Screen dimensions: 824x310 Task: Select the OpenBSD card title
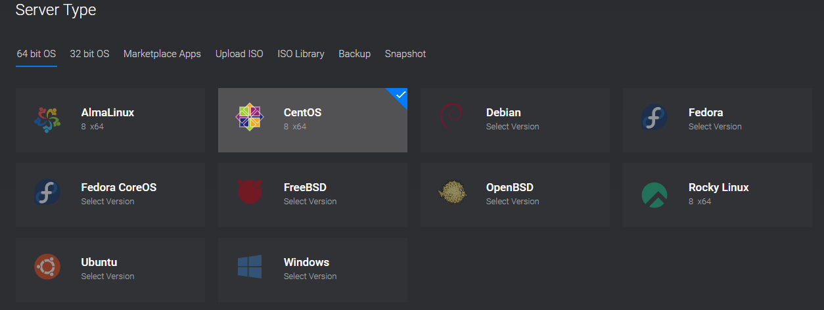coord(510,187)
